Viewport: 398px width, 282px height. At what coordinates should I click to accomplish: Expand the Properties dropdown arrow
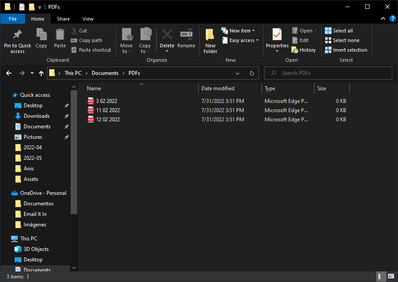[277, 51]
